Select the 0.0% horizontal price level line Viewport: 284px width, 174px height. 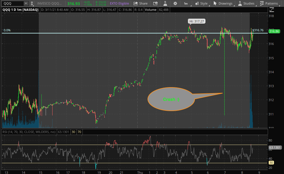114,33
